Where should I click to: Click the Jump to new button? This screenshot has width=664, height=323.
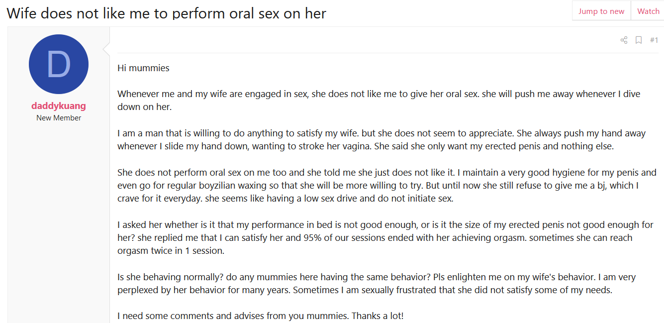[601, 11]
